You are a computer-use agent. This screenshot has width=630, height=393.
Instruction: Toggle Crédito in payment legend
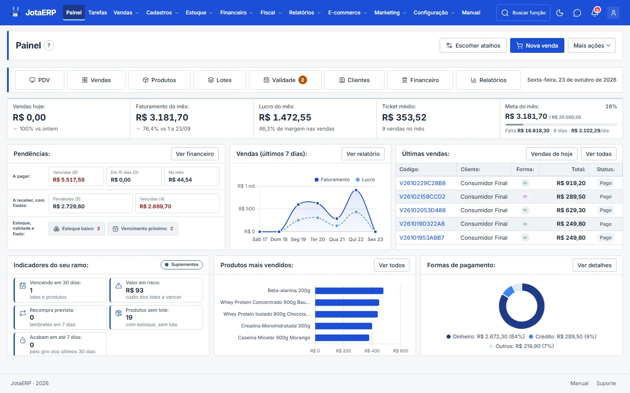tap(563, 337)
